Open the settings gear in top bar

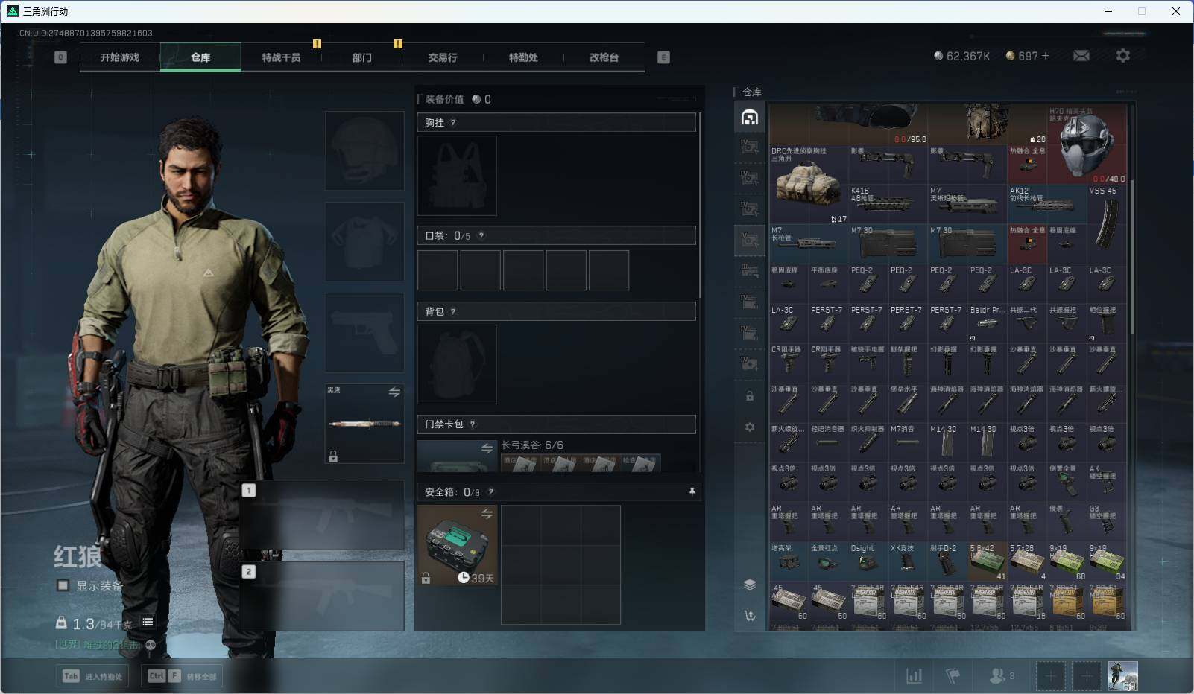point(1122,56)
